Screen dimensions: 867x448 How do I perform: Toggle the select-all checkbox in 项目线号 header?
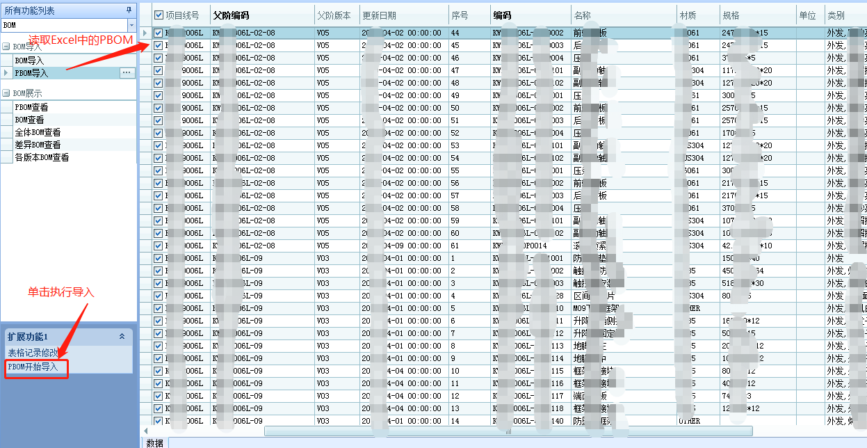(159, 15)
